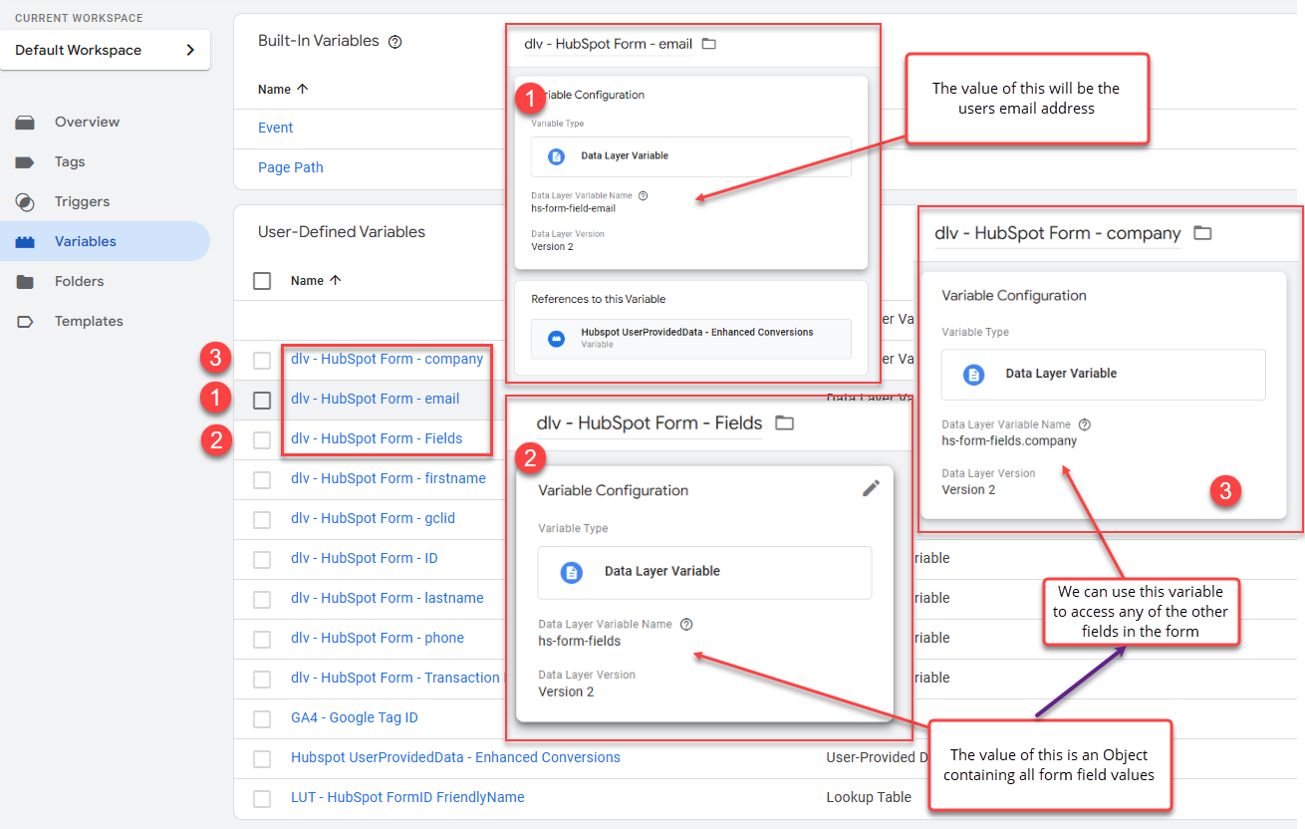Sort User-Defined Variables by Name arrow

click(335, 281)
